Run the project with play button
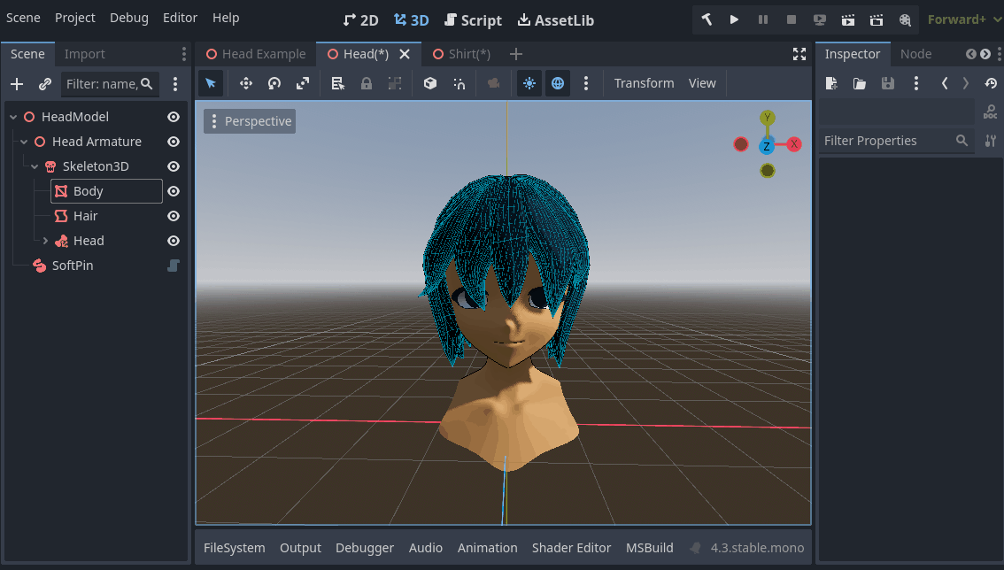Screen dimensions: 1004x570 point(735,19)
